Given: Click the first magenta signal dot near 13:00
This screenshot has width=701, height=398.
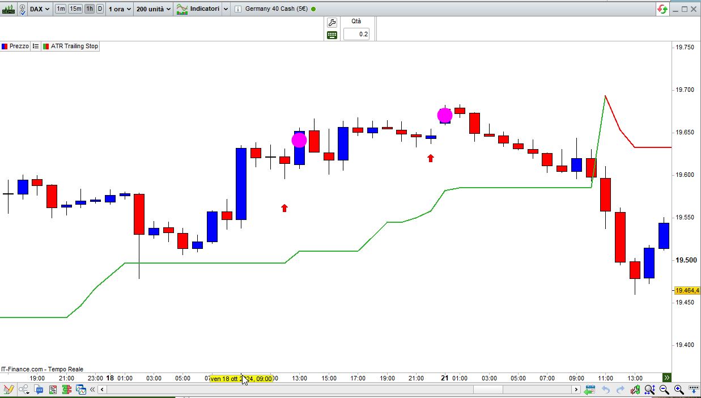Looking at the screenshot, I should click(299, 140).
